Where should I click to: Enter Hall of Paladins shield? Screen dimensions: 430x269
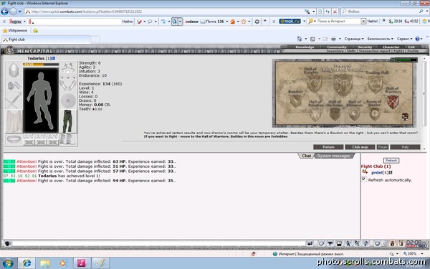pos(315,114)
